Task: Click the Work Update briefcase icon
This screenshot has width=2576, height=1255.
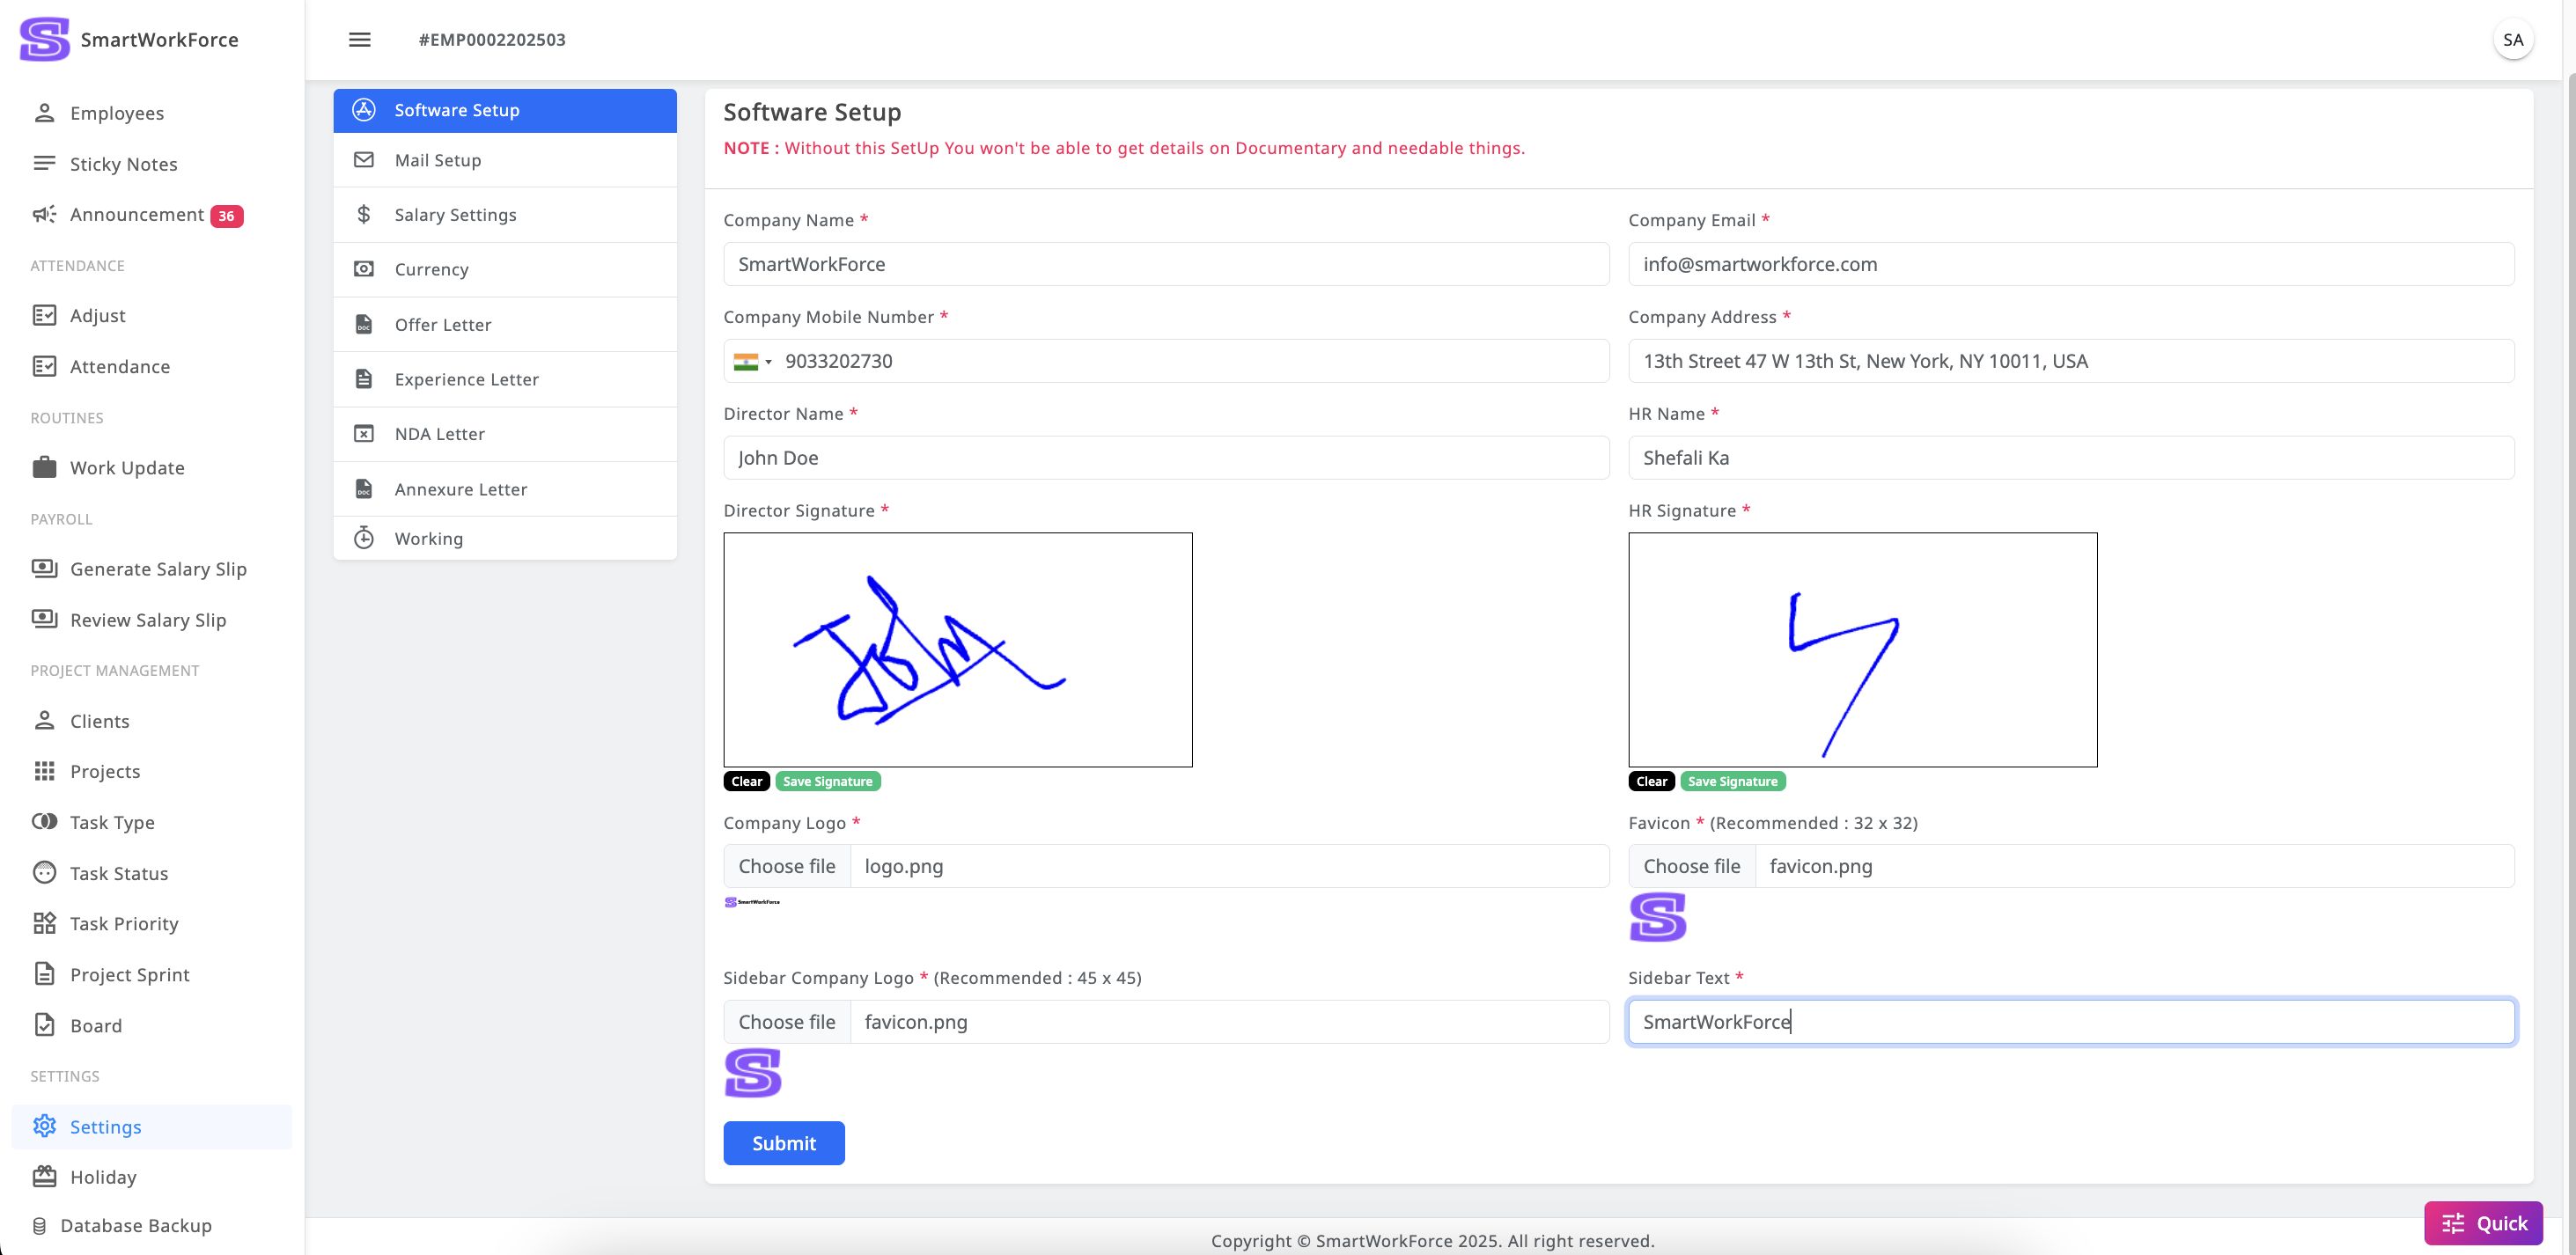Action: (44, 468)
